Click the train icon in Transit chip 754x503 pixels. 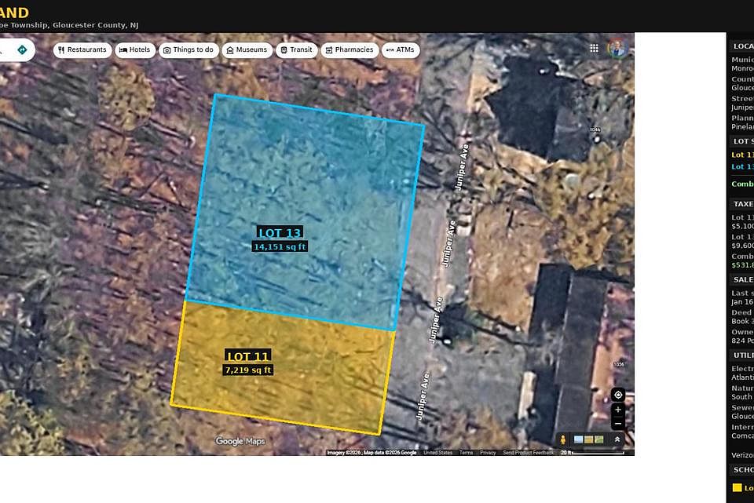point(284,50)
